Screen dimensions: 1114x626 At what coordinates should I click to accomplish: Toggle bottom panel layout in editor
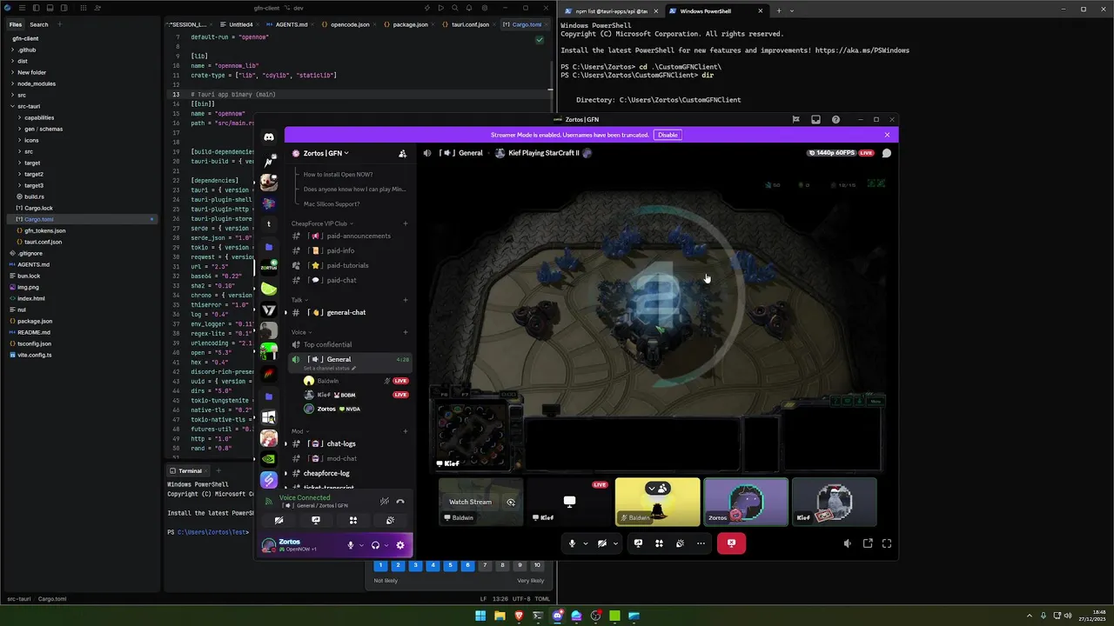click(50, 8)
